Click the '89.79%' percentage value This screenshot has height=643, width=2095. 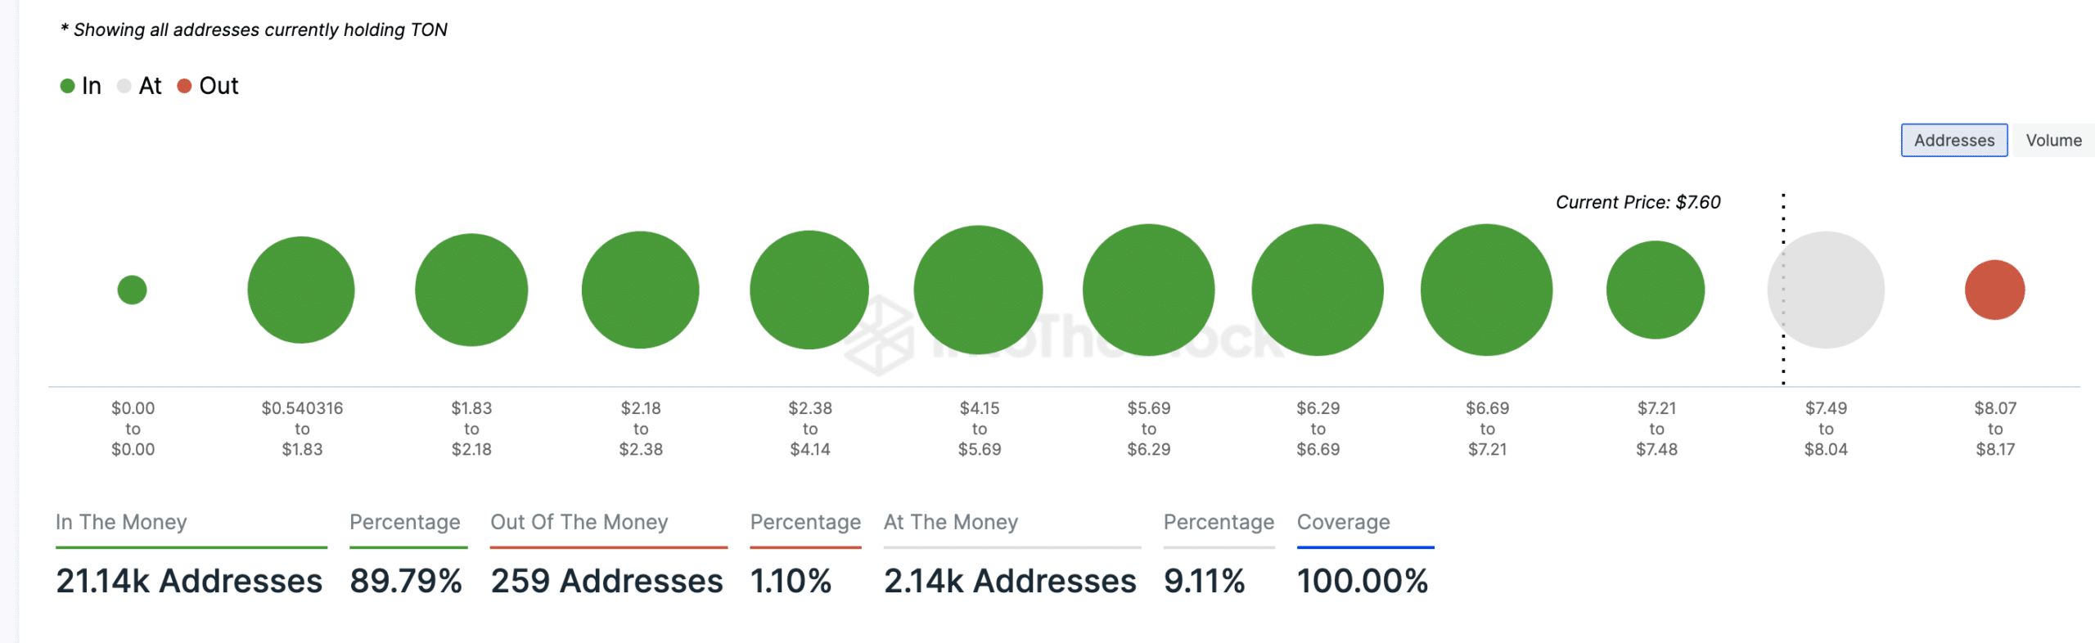(x=406, y=581)
